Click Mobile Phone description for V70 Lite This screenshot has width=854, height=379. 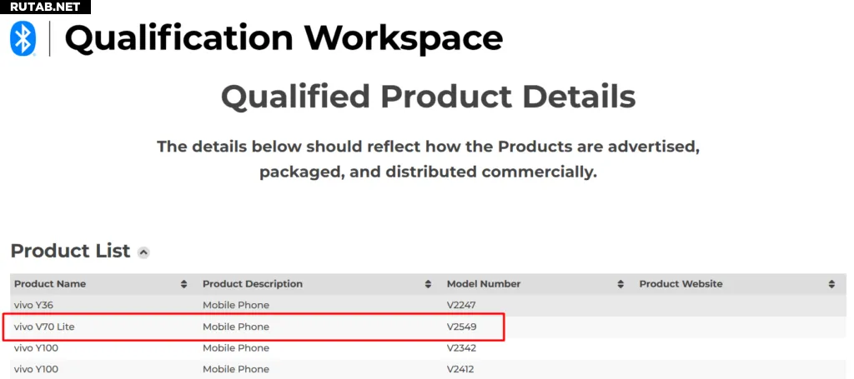[x=236, y=327]
